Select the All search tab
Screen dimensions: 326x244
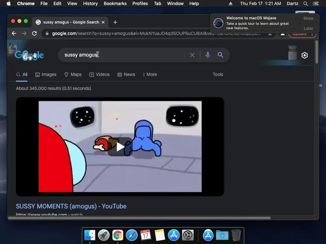(22, 74)
